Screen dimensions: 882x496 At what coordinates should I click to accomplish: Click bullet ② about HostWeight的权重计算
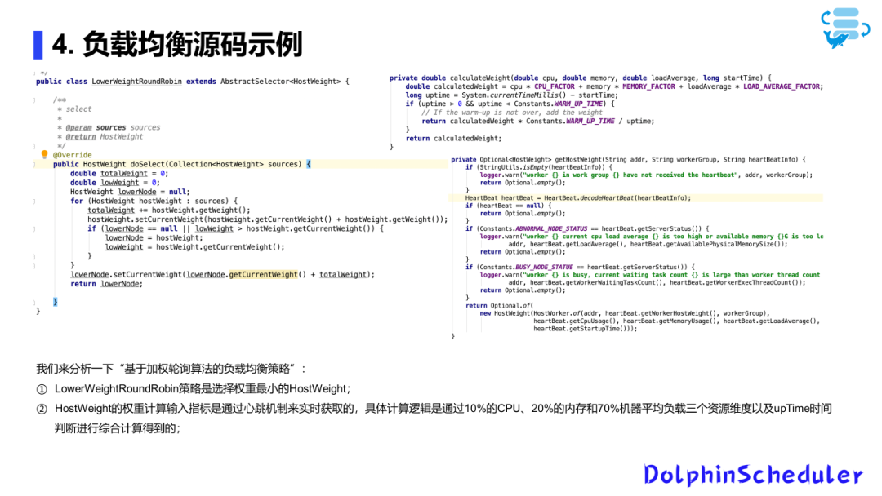pos(434,409)
